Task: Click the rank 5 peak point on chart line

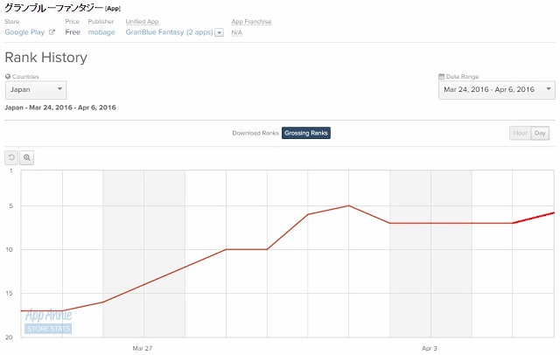Action: click(x=348, y=205)
